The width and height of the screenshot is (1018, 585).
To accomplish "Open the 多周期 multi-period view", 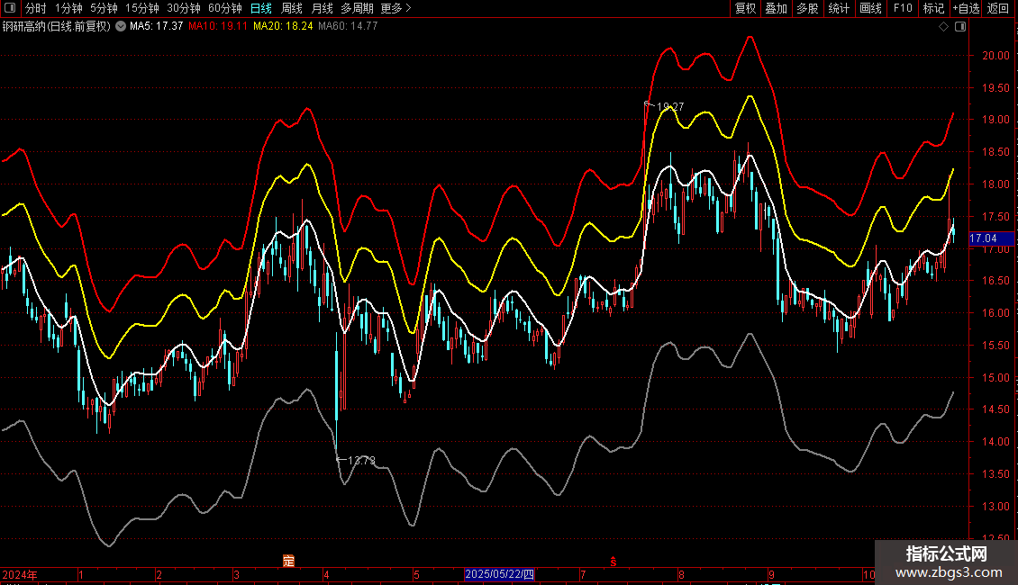I will (357, 8).
